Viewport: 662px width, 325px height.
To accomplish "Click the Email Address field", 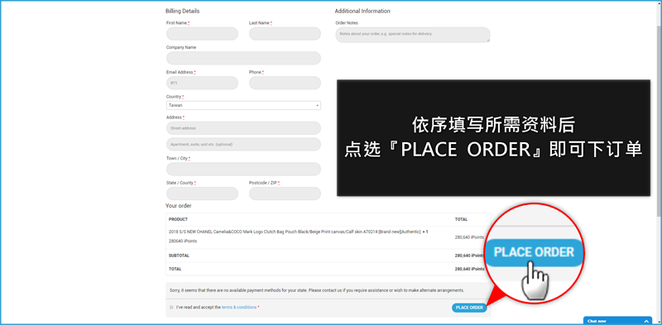I will tap(202, 84).
